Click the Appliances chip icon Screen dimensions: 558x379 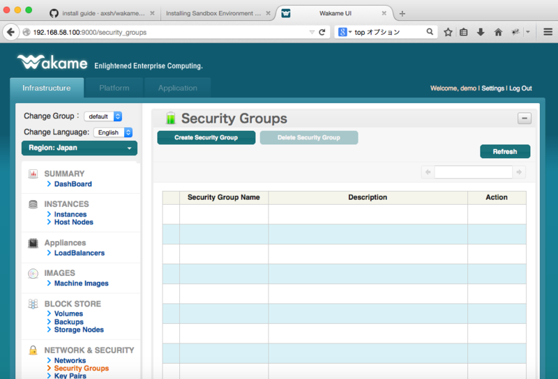pyautogui.click(x=33, y=243)
